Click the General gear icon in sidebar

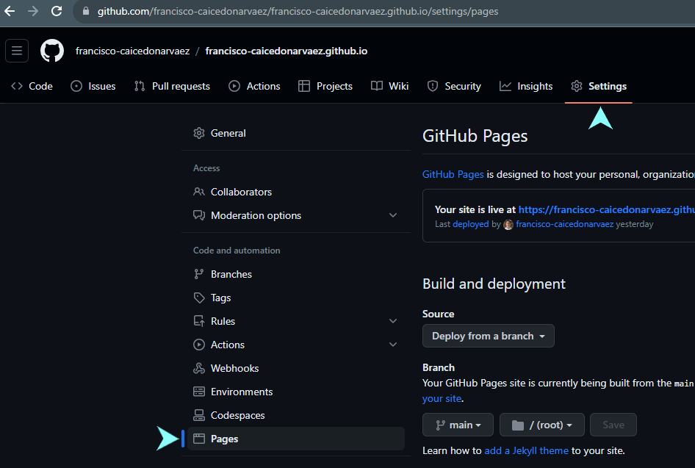pos(199,133)
